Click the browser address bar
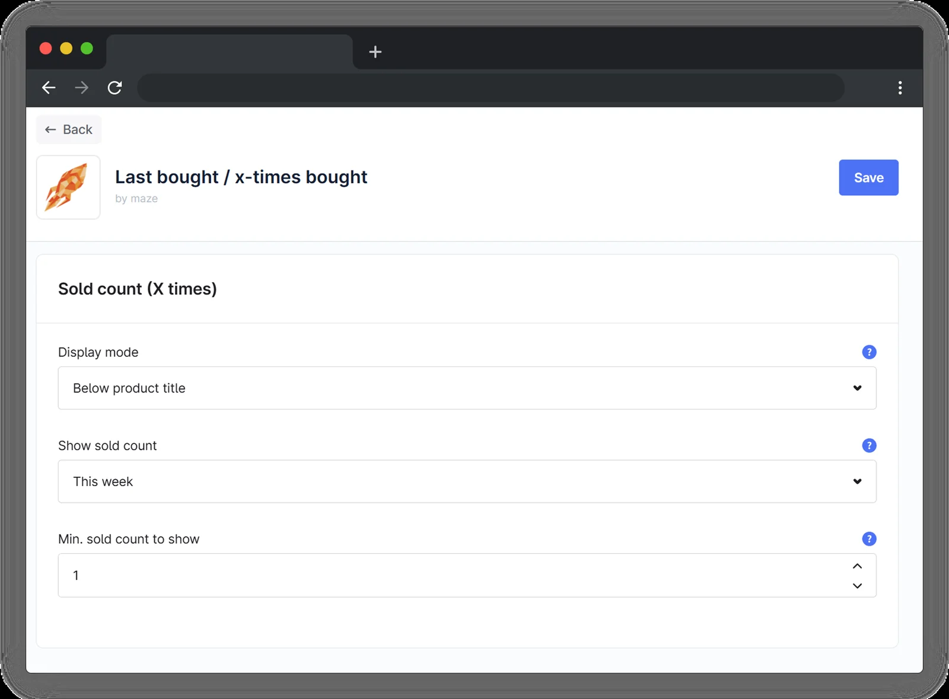Image resolution: width=949 pixels, height=699 pixels. tap(491, 88)
